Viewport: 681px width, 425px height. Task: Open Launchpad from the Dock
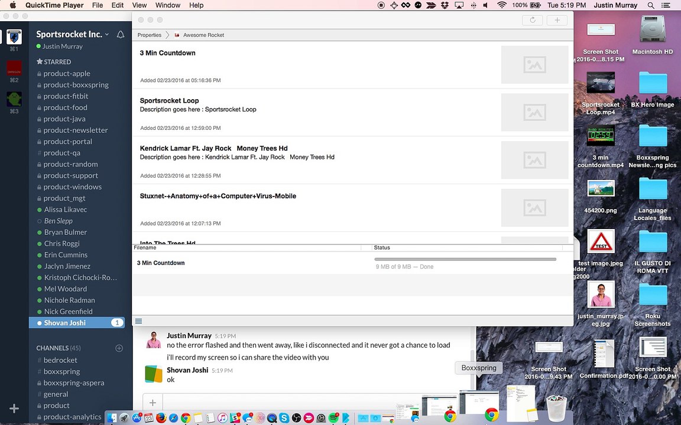(124, 418)
